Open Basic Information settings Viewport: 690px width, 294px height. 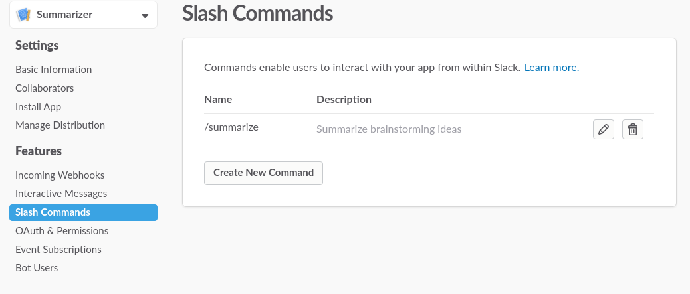(54, 70)
